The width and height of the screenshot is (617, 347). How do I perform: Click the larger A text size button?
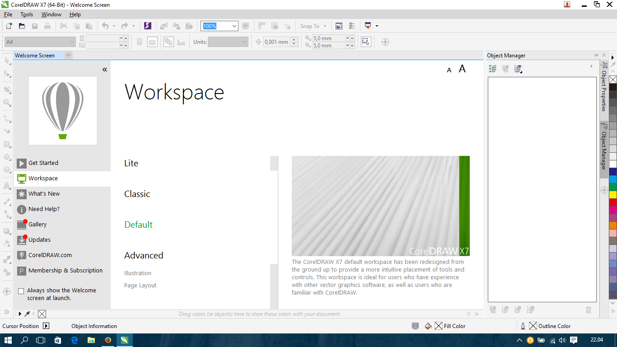click(x=462, y=69)
